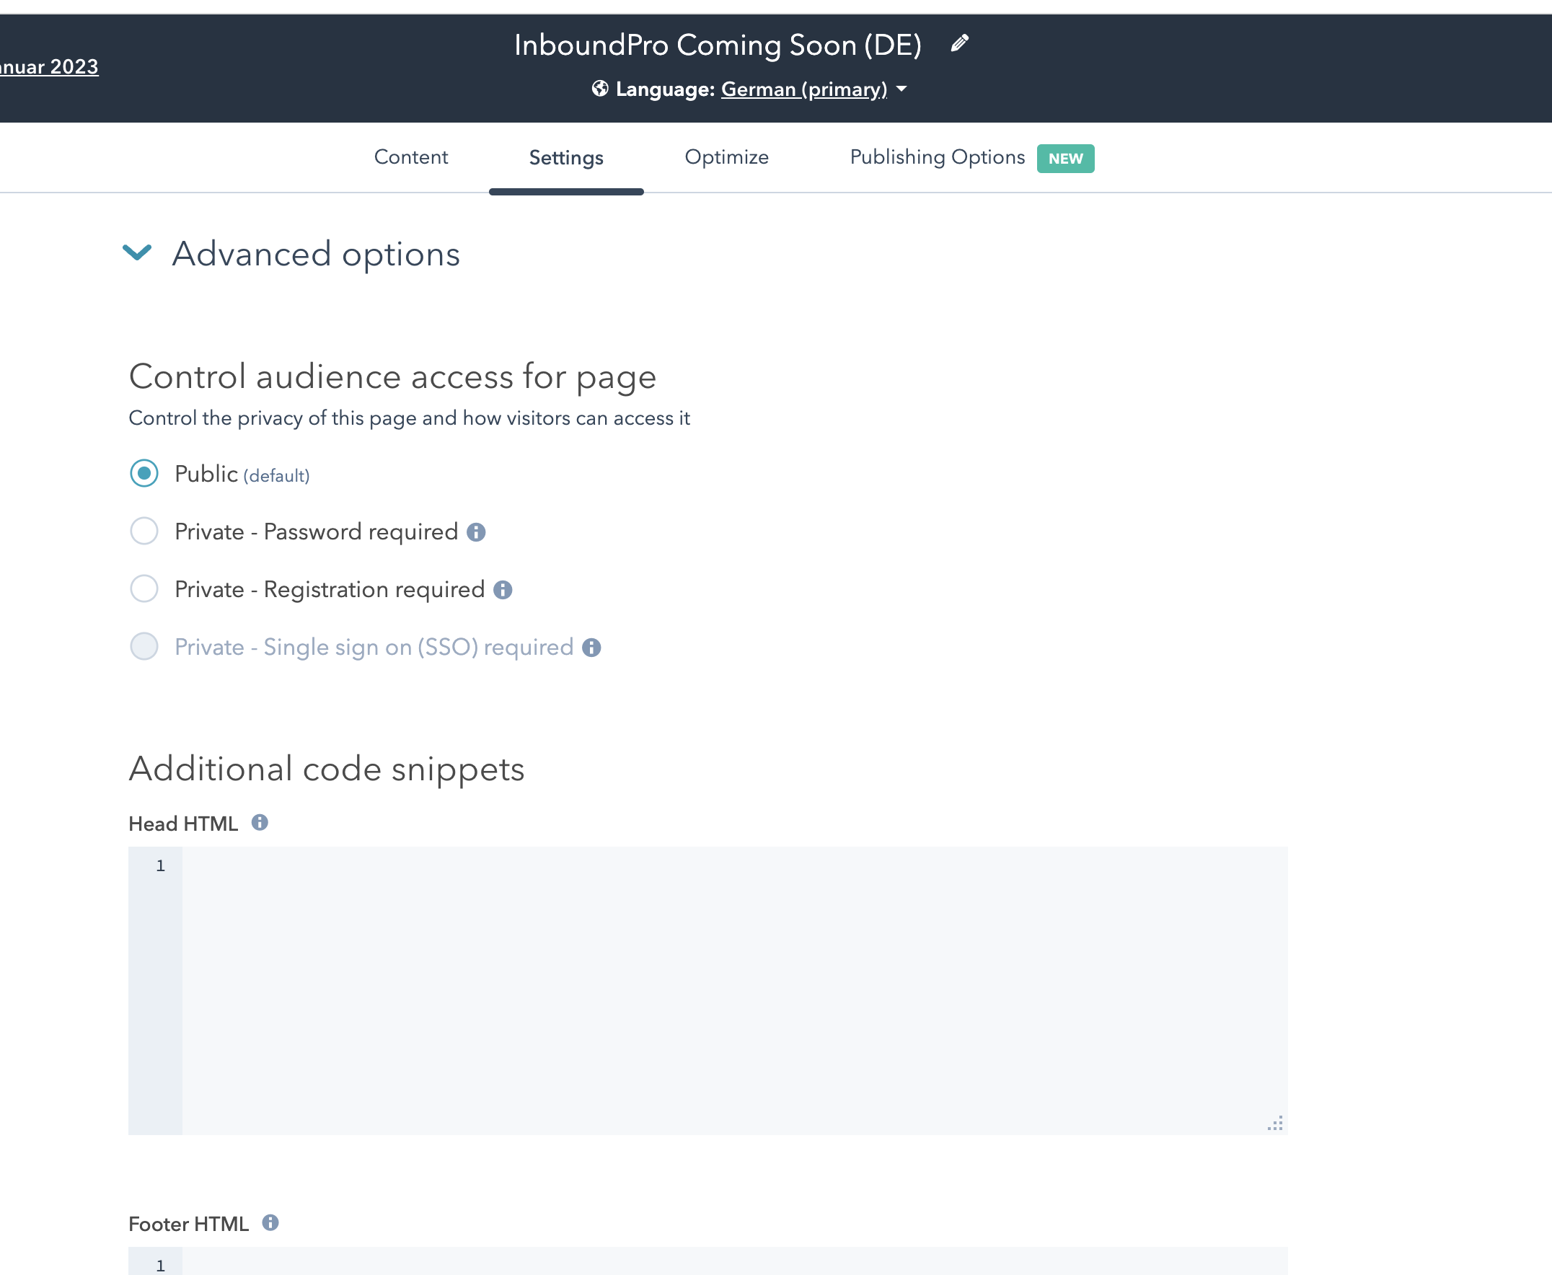This screenshot has width=1552, height=1275.
Task: Go back to the Content tab
Action: point(410,157)
